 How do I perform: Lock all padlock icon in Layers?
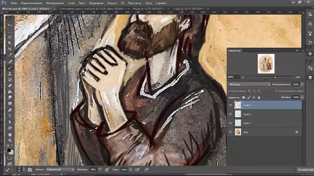(259, 98)
